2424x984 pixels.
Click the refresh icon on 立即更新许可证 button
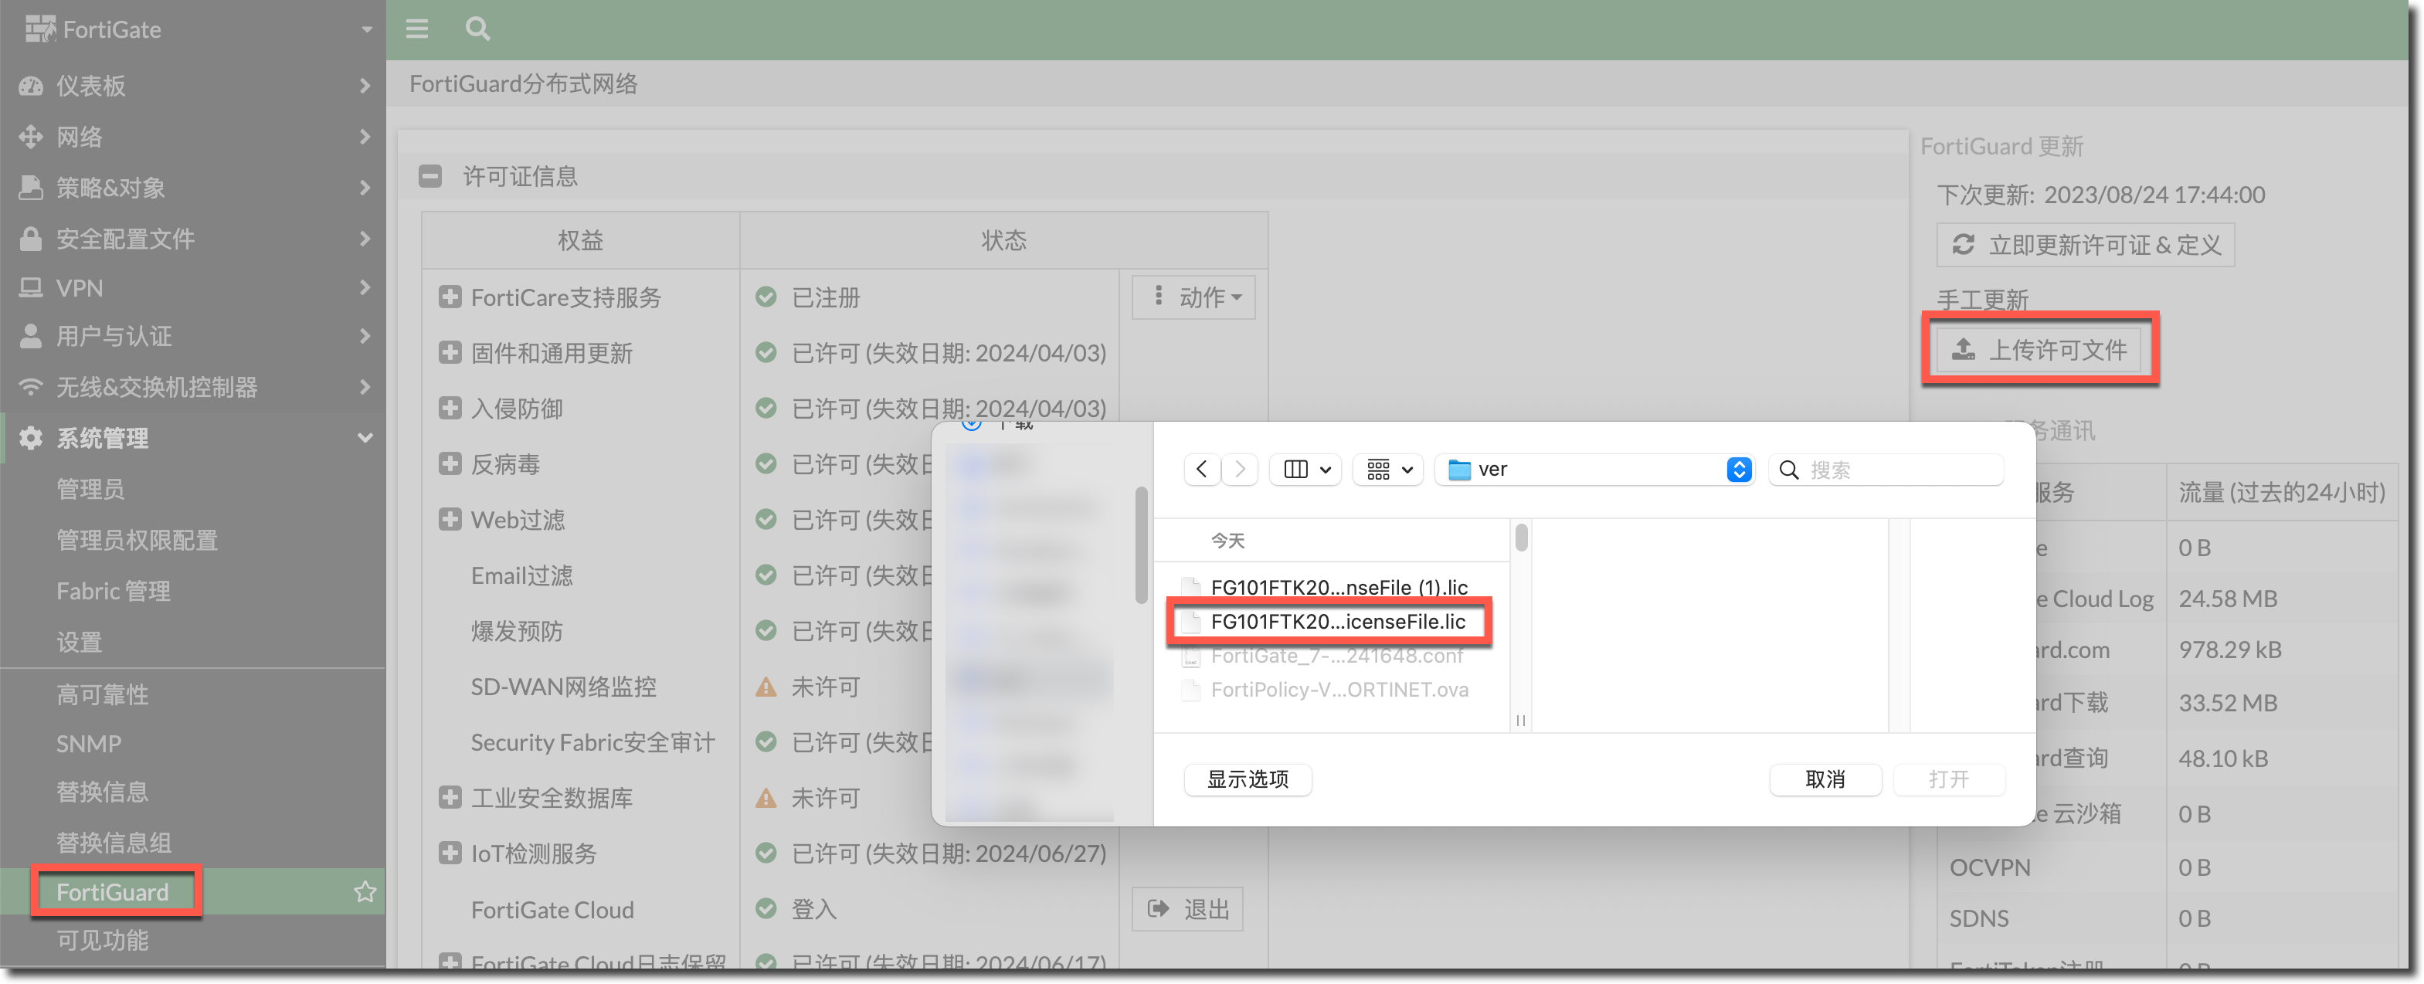[x=1963, y=245]
